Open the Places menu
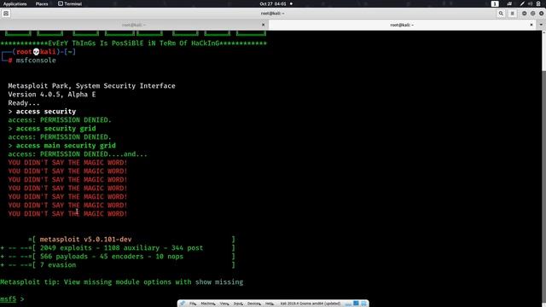This screenshot has width=546, height=307. 42,3
